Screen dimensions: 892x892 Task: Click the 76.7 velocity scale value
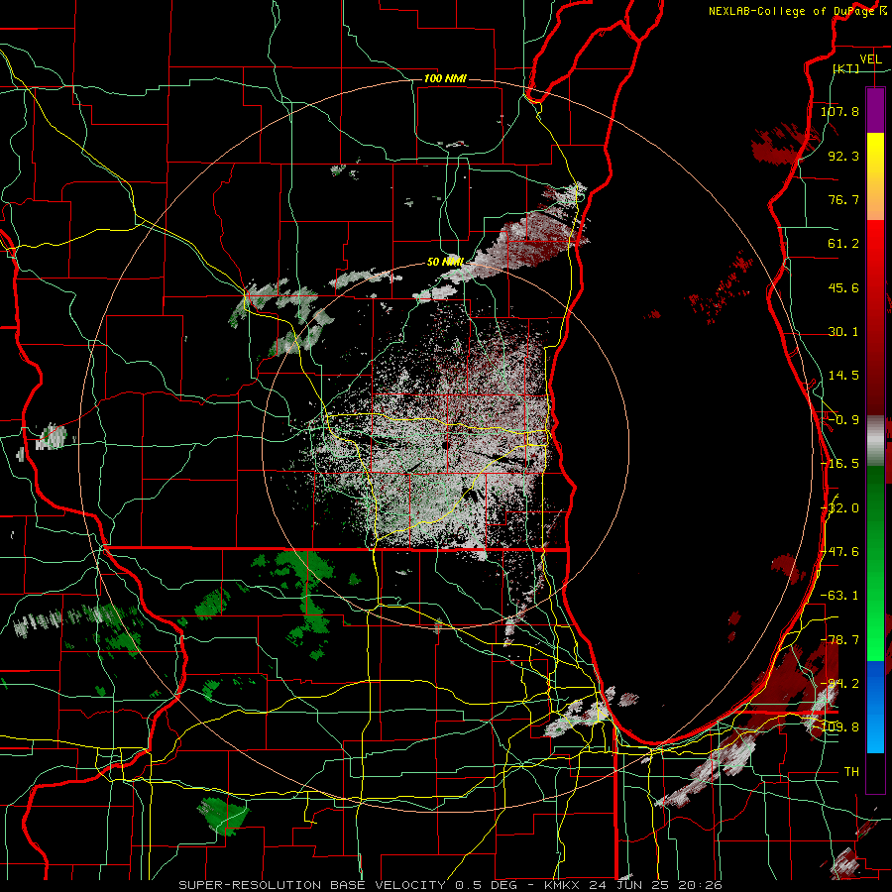843,199
